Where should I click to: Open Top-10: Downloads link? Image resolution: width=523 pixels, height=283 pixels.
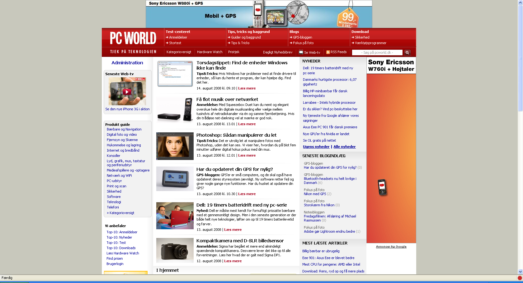[x=121, y=248]
